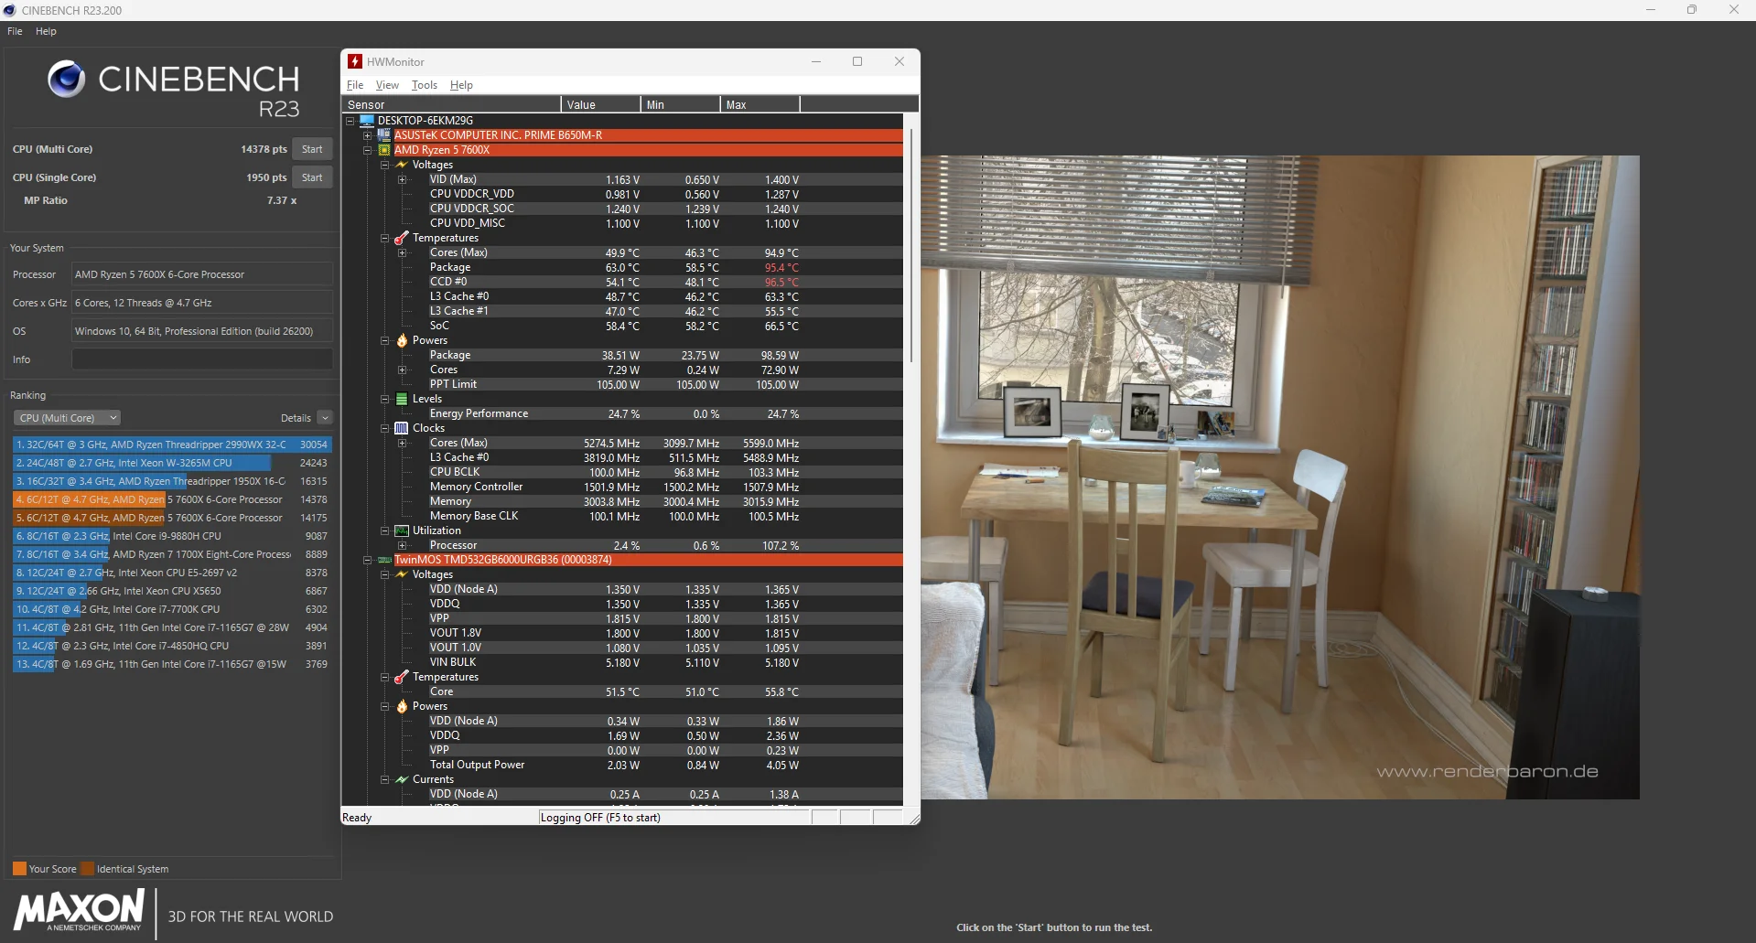The image size is (1756, 943).
Task: Click the Max column header
Action: [x=760, y=104]
